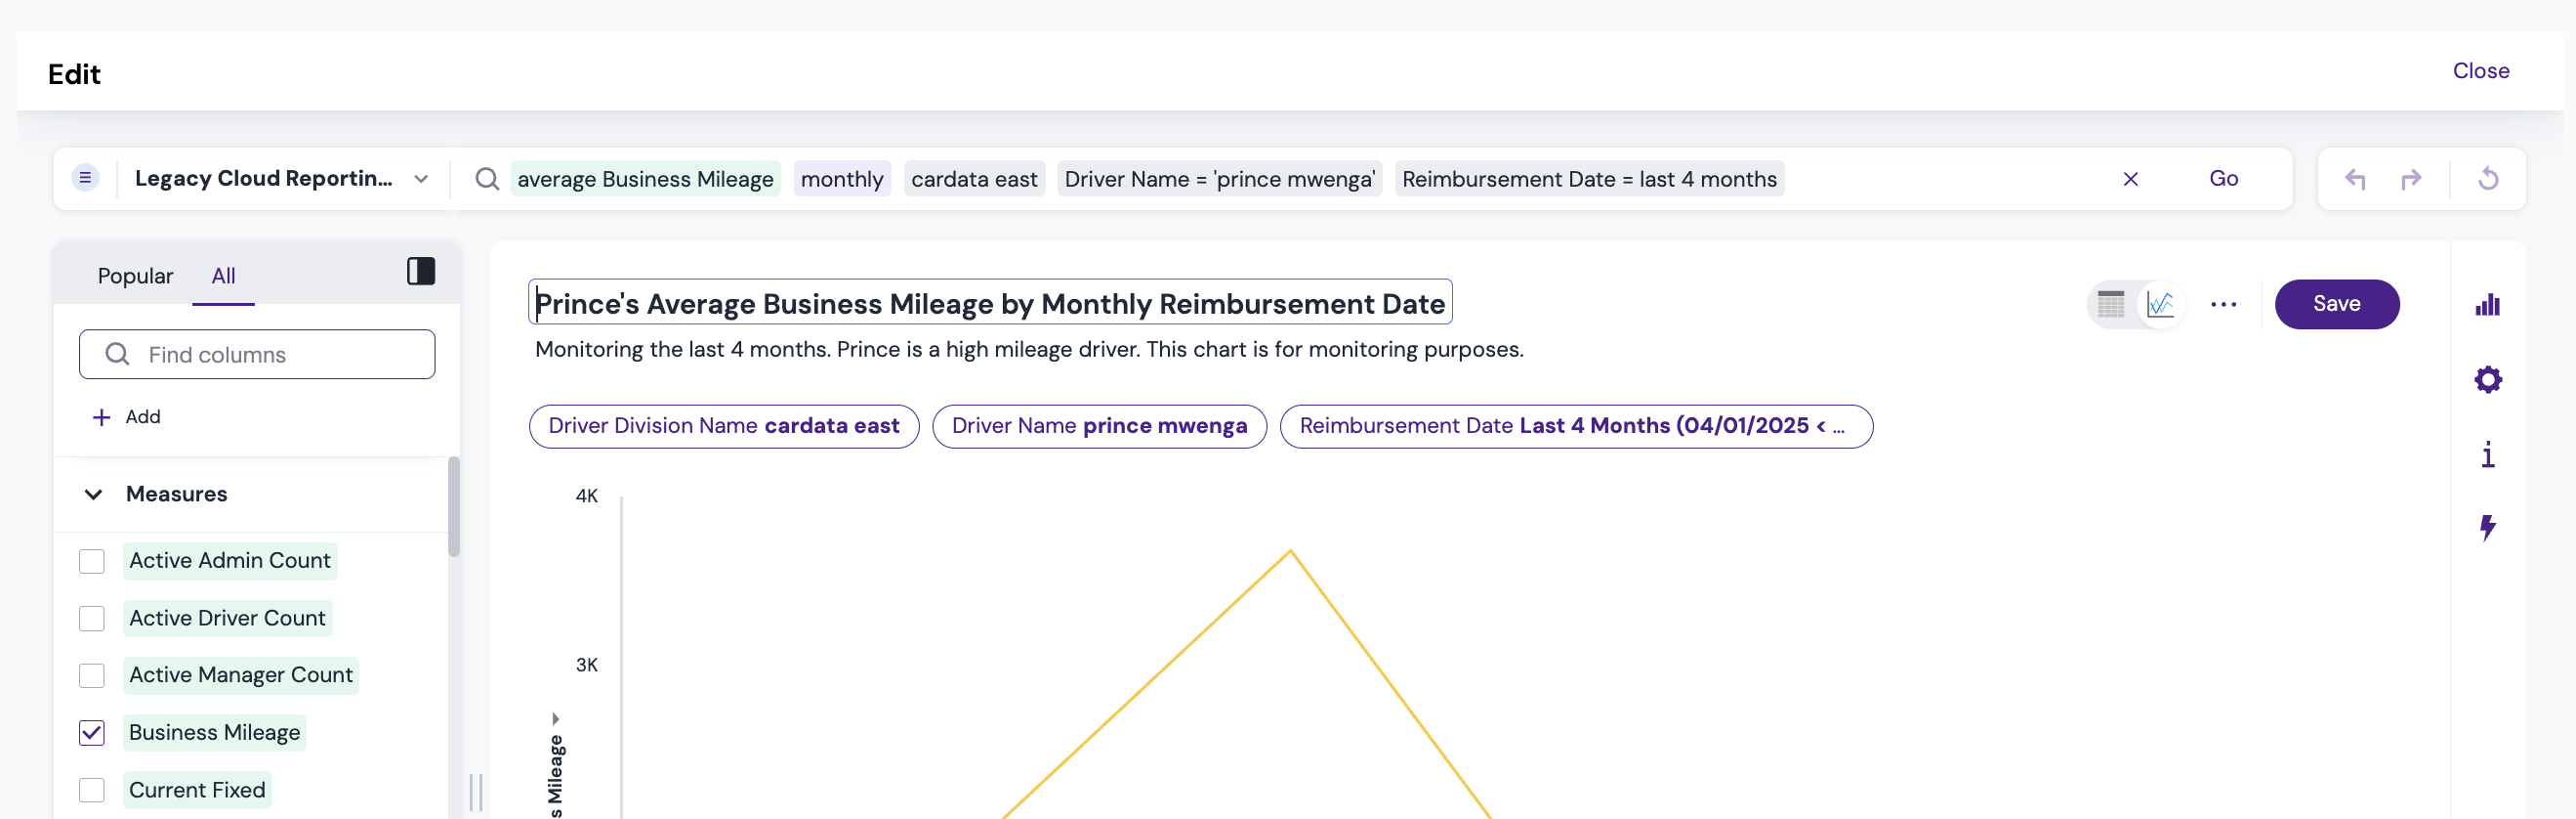Collapse the columns side panel icon
This screenshot has width=2576, height=819.
(421, 272)
